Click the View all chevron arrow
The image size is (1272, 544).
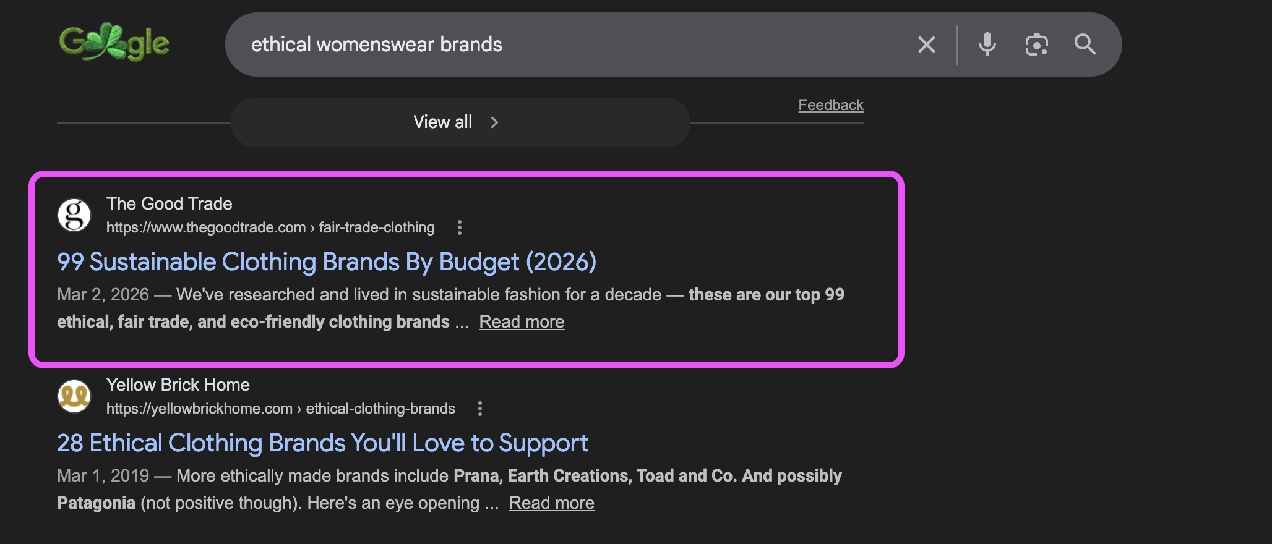pos(494,122)
